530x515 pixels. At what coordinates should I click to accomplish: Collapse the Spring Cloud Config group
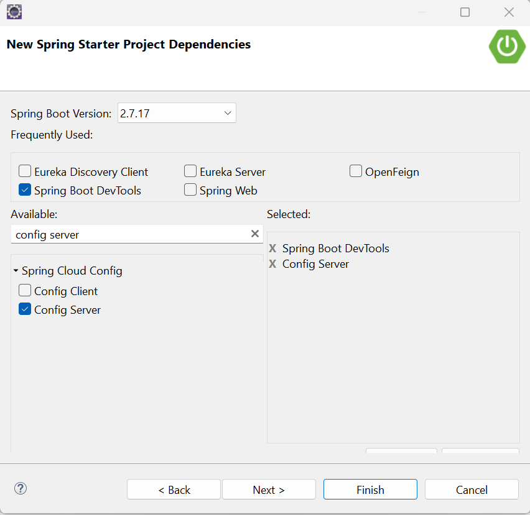[16, 271]
